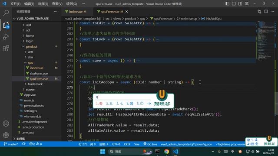
Task: Expand the screen folder
Action: (30, 90)
